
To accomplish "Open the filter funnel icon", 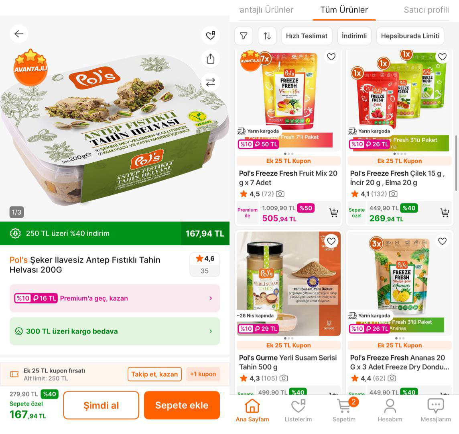I will [244, 36].
